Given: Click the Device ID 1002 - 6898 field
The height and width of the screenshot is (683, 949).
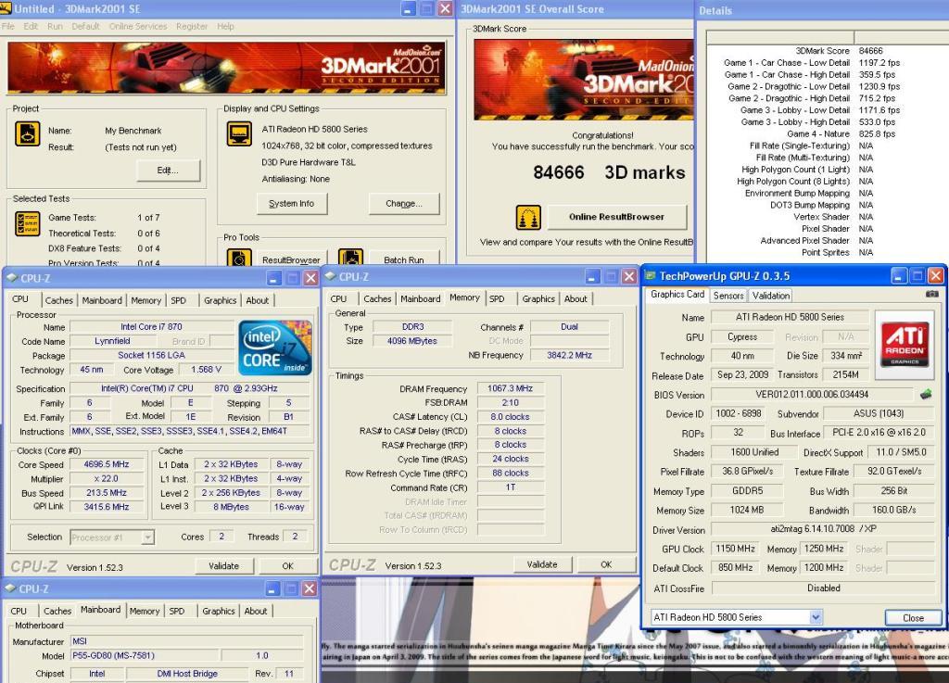Looking at the screenshot, I should 739,414.
